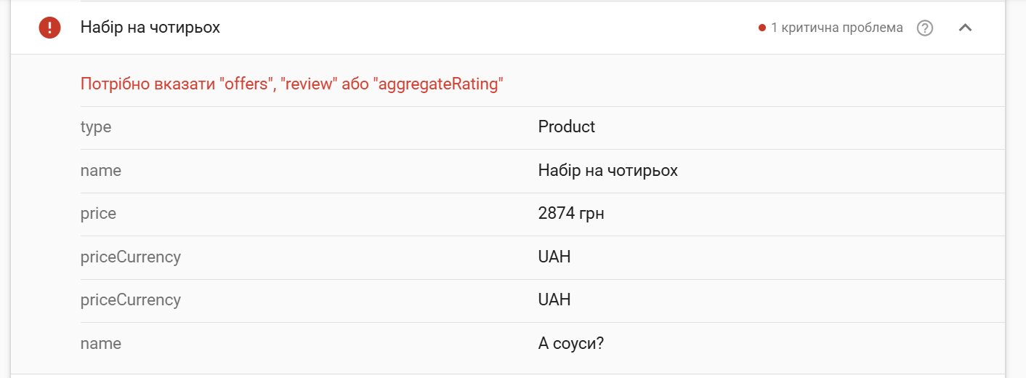Select the second 'priceCurrency' label
The height and width of the screenshot is (378, 1026).
tap(131, 300)
